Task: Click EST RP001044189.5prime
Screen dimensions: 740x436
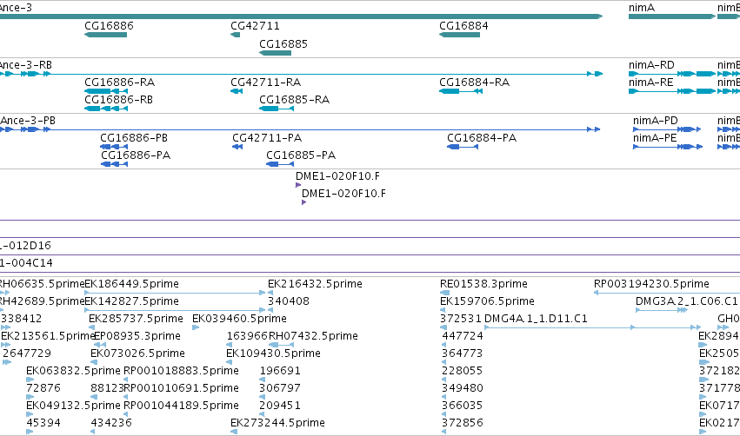Action: pos(126,415)
